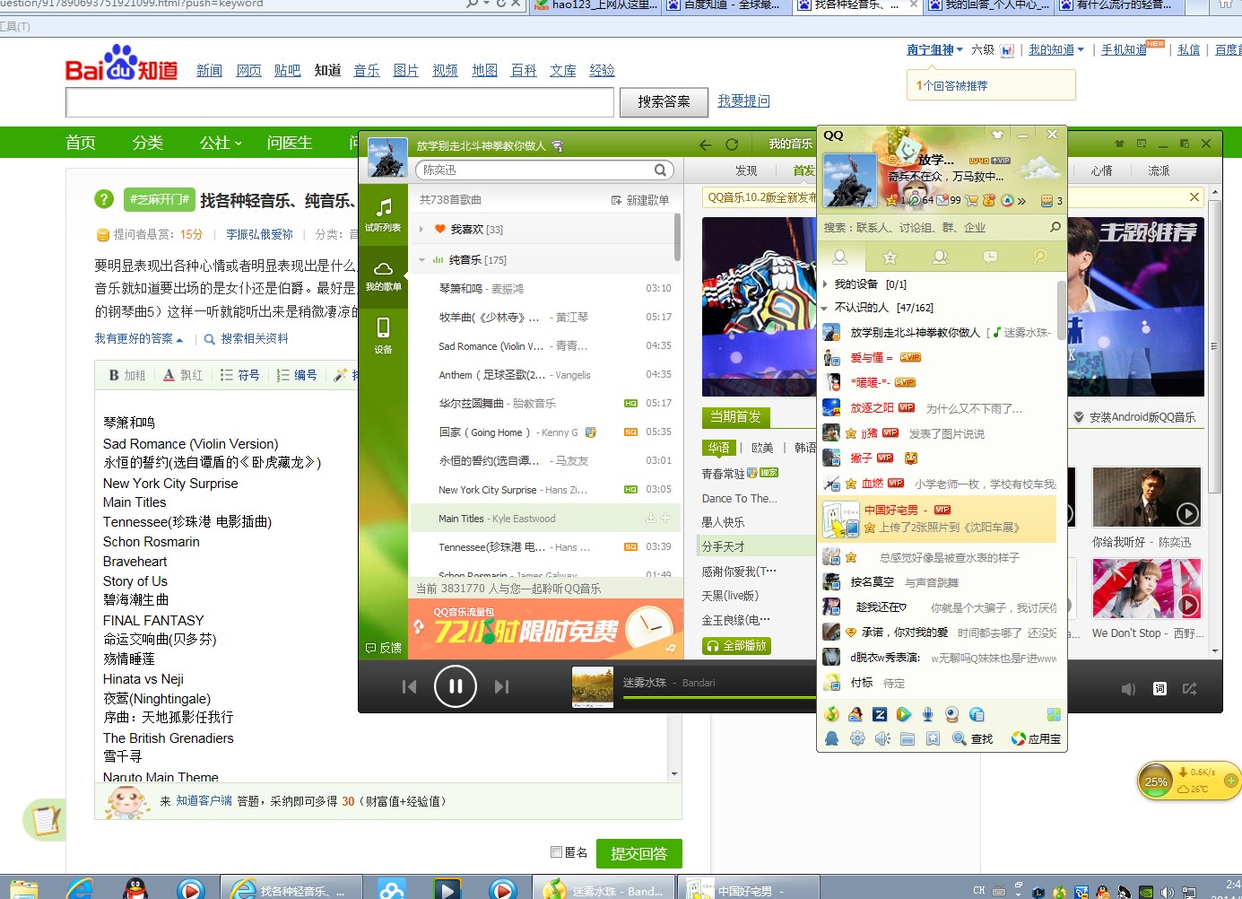The height and width of the screenshot is (899, 1242).
Task: Insert numbered 编号 list in the editor
Action: (x=297, y=375)
